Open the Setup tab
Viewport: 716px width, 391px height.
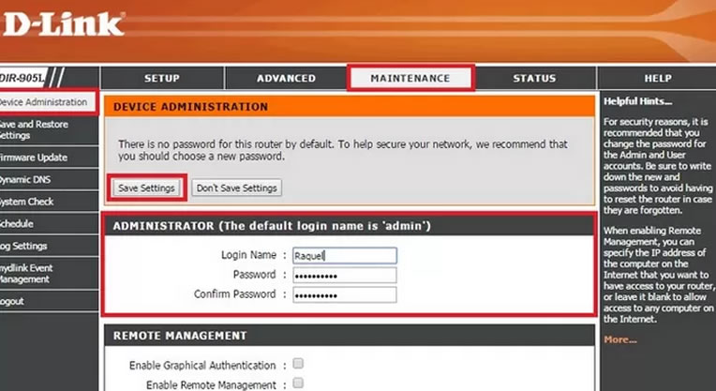(162, 79)
